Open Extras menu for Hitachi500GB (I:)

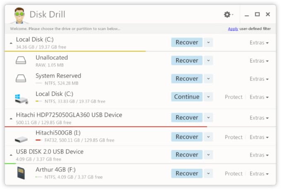[259, 137]
